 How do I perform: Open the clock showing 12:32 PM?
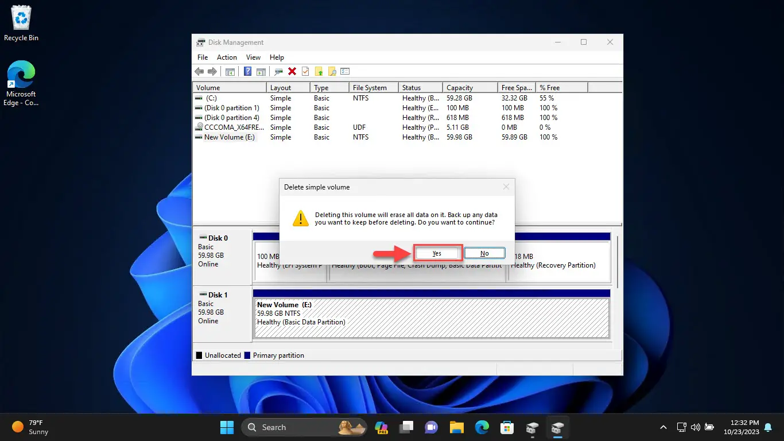740,427
